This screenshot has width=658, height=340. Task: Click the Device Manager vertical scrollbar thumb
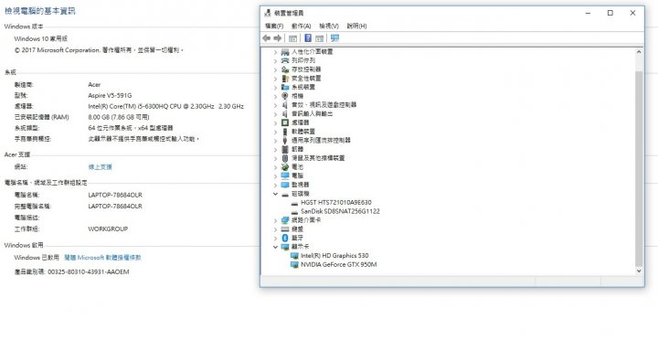click(639, 169)
